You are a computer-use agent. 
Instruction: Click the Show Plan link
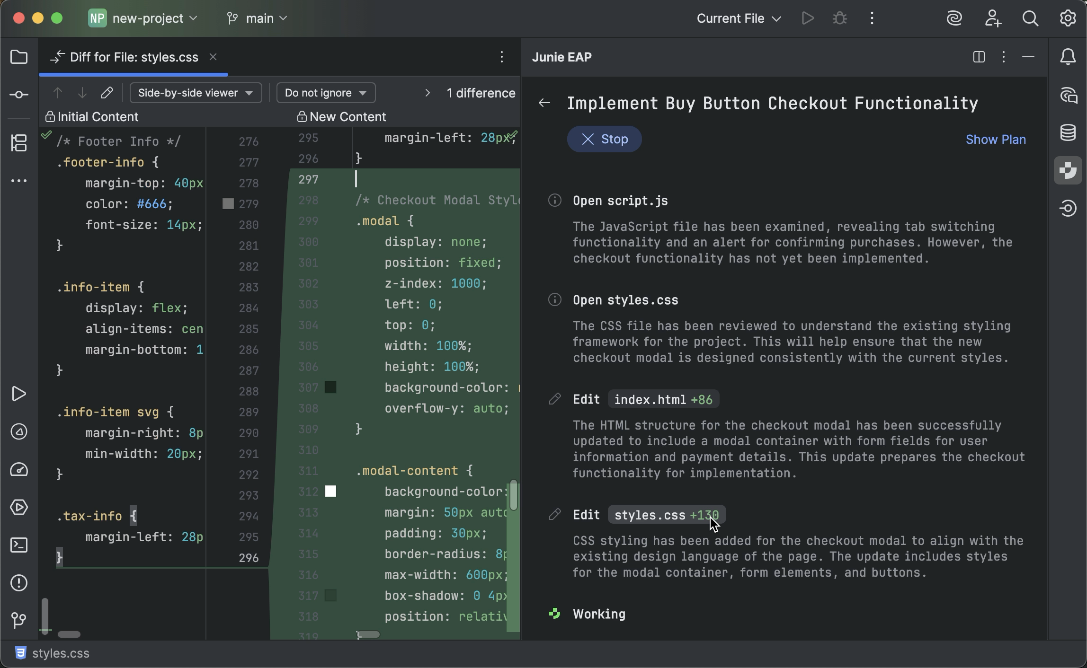[x=996, y=139]
